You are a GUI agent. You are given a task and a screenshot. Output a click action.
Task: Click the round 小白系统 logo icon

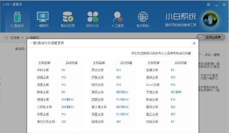(210, 19)
